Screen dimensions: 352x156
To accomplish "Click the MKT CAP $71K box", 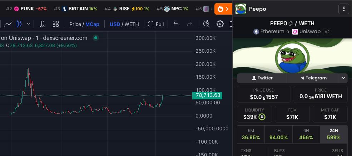I will (x=330, y=114).
